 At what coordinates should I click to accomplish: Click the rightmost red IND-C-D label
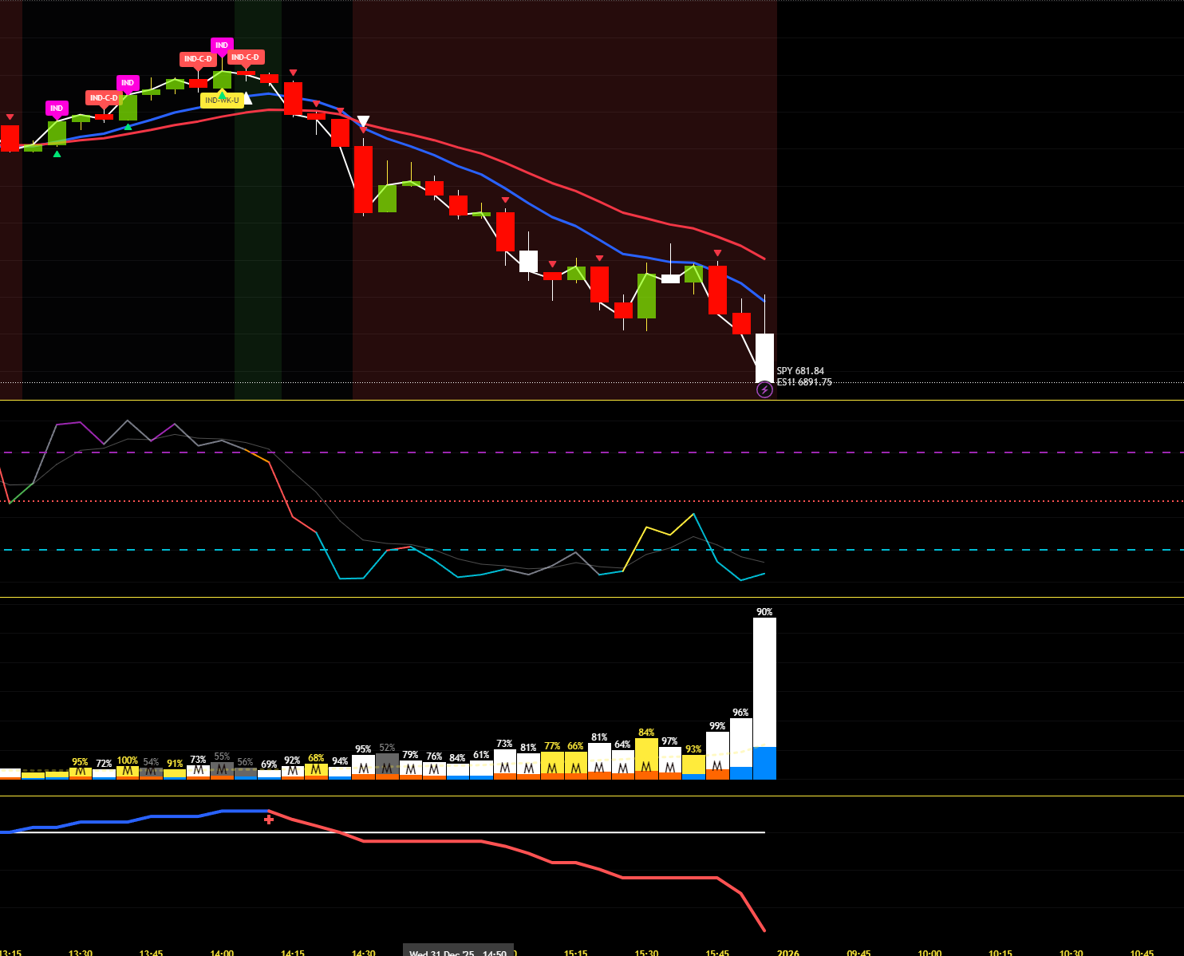click(245, 57)
